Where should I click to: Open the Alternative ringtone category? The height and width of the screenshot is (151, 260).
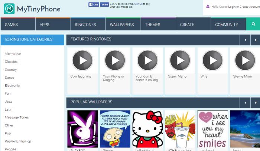point(13,54)
